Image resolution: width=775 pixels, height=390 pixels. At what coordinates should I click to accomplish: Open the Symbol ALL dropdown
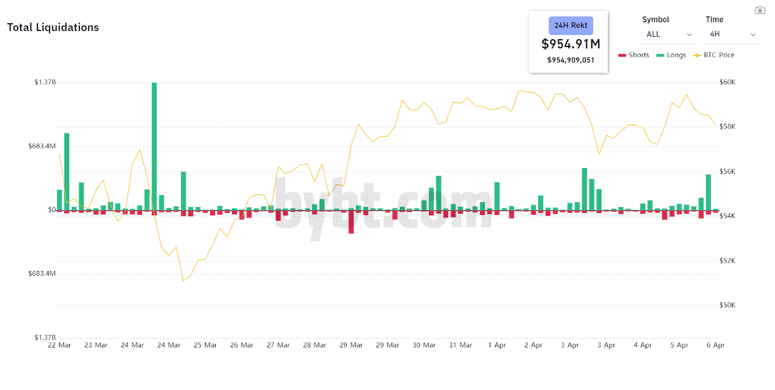point(669,34)
